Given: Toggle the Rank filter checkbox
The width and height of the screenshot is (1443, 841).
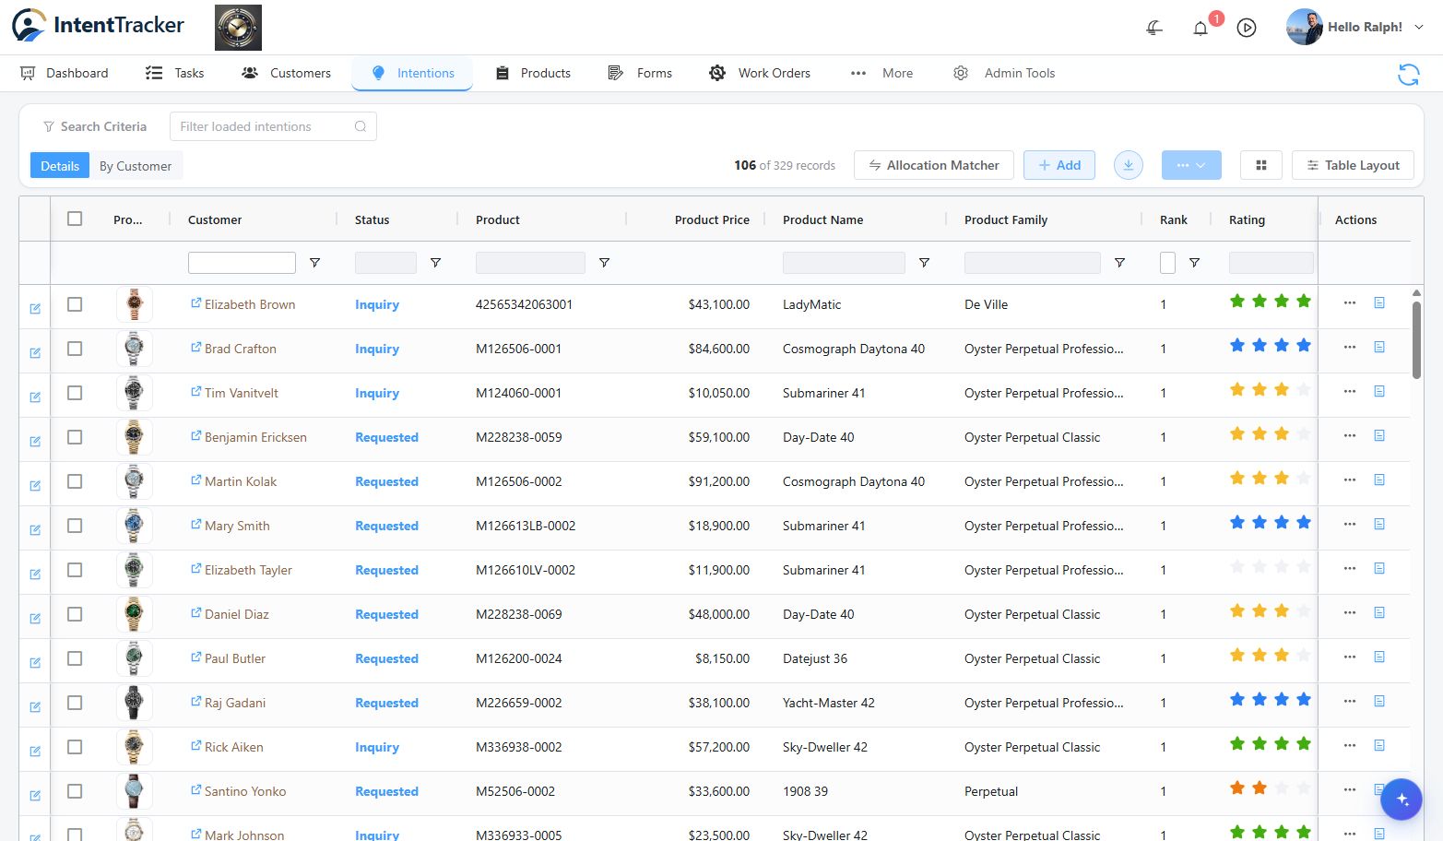Looking at the screenshot, I should coord(1167,263).
